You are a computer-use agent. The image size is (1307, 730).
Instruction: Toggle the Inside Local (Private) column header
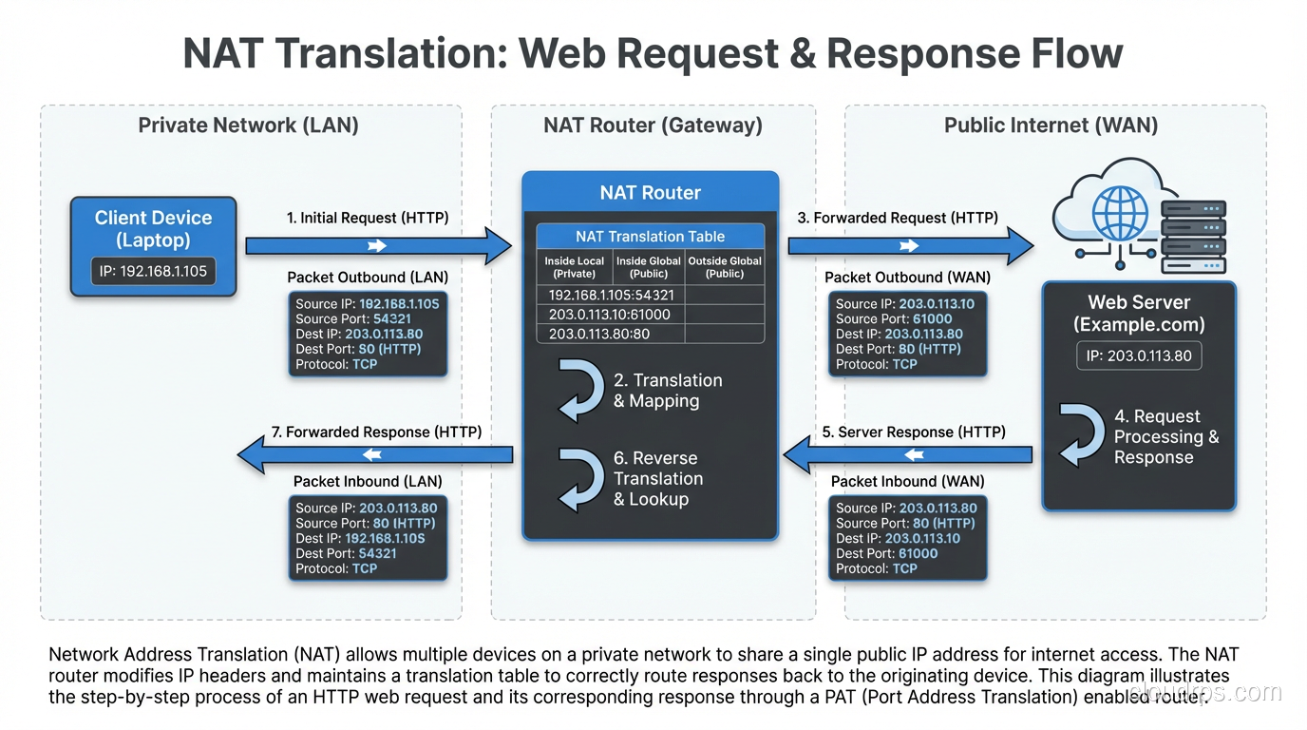point(574,267)
